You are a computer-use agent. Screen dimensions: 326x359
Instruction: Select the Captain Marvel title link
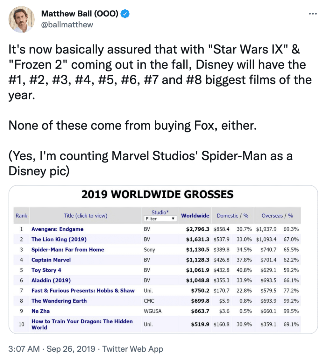point(51,260)
